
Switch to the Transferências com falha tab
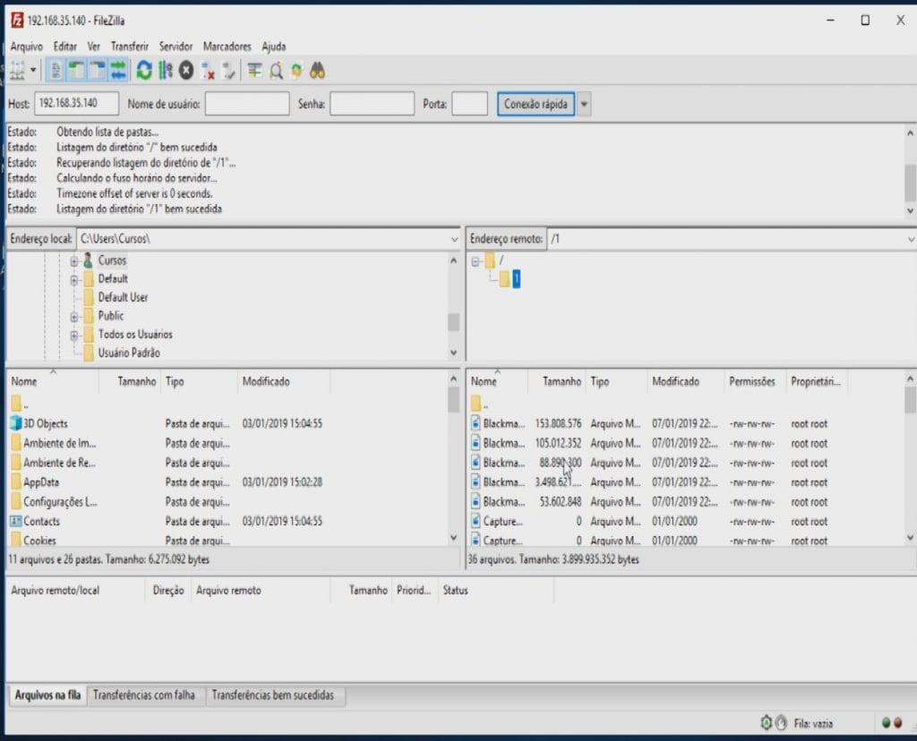click(x=144, y=694)
